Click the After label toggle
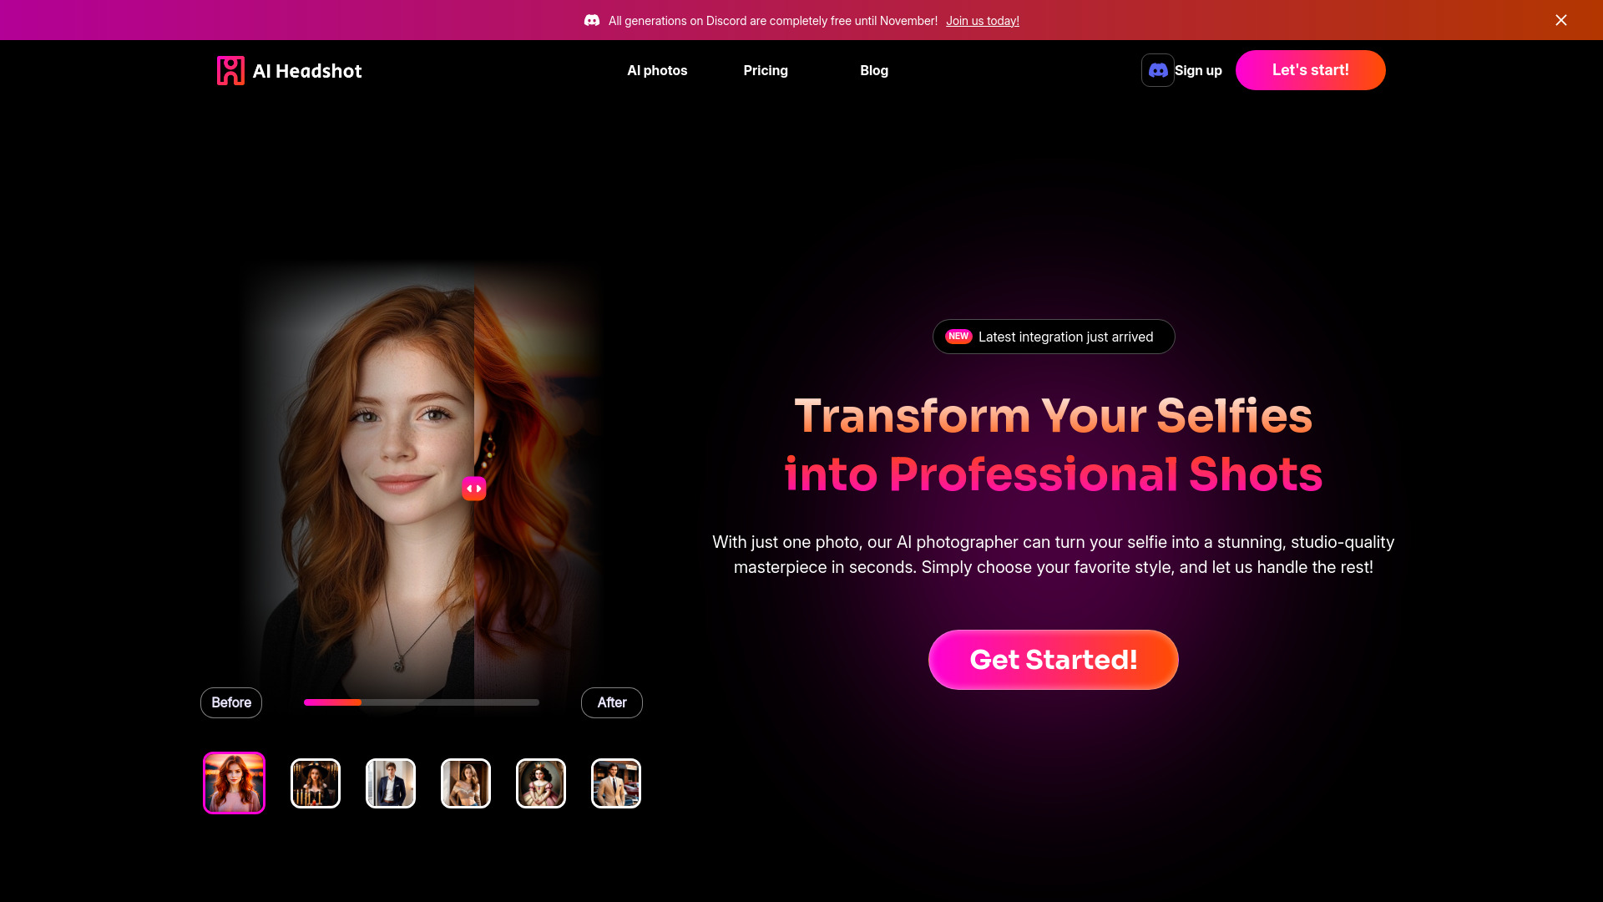The image size is (1603, 902). [x=611, y=702]
